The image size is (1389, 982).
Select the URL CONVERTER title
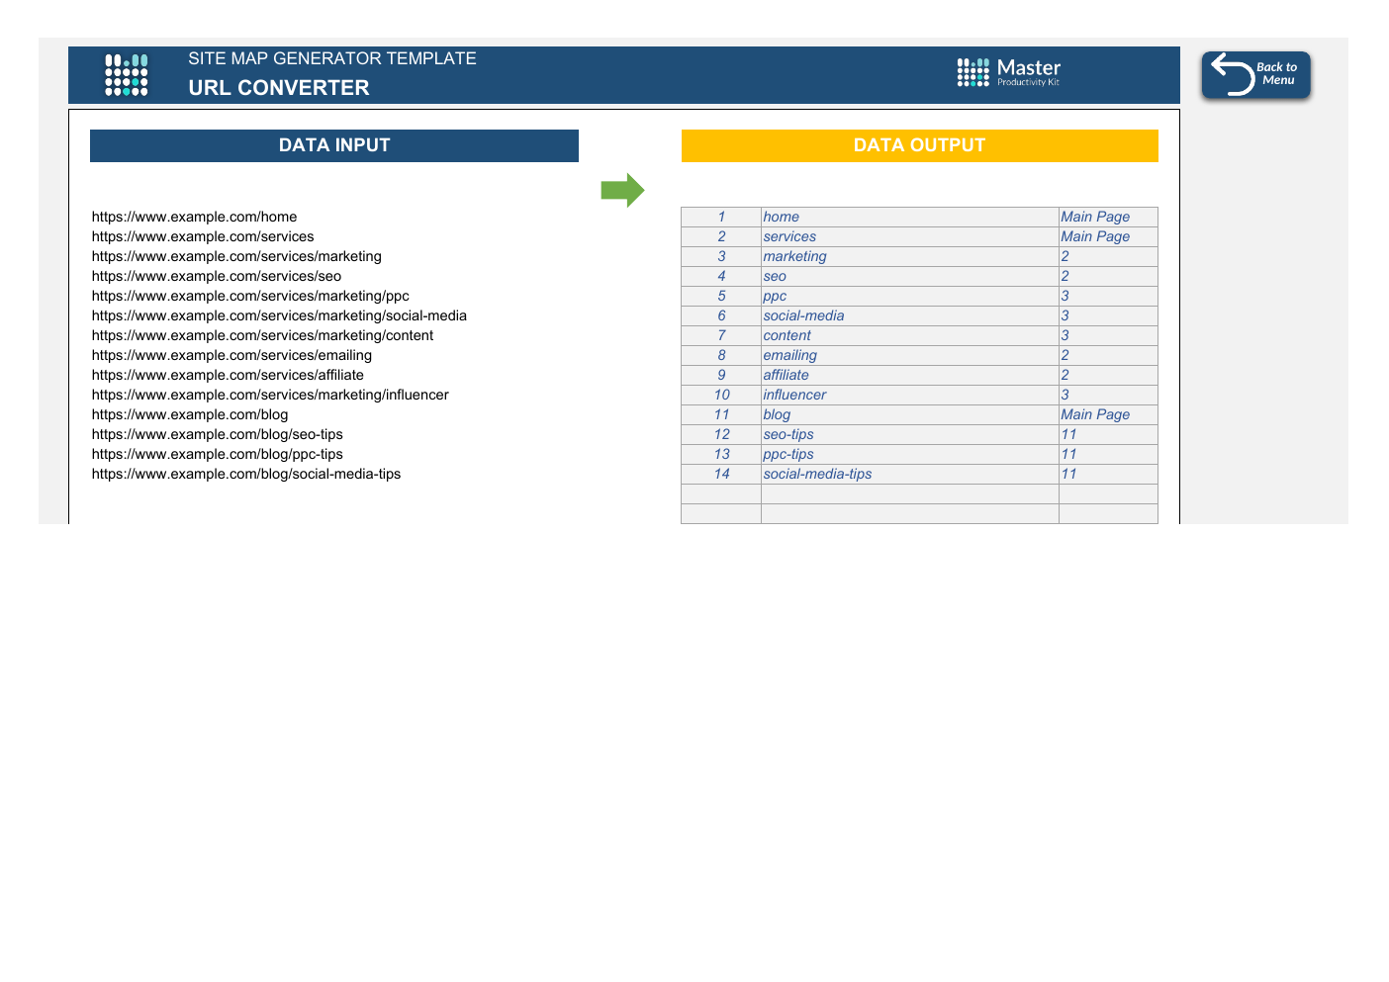point(279,88)
